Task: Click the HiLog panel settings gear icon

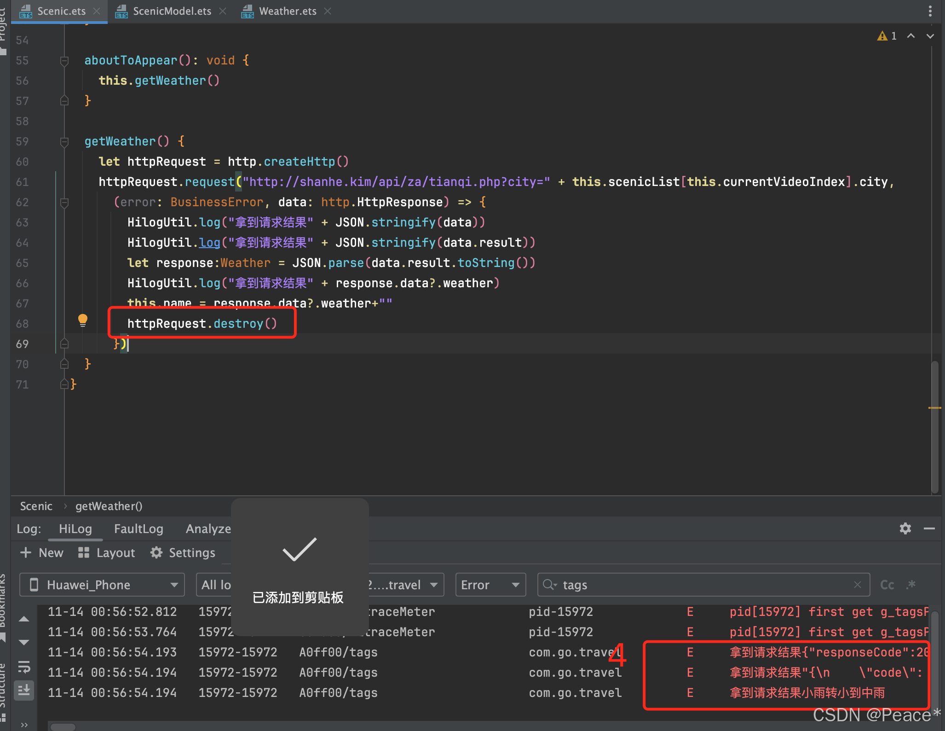Action: pos(905,529)
